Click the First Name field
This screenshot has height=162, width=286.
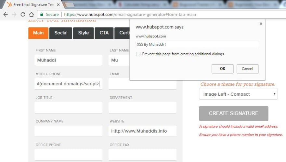click(68, 60)
